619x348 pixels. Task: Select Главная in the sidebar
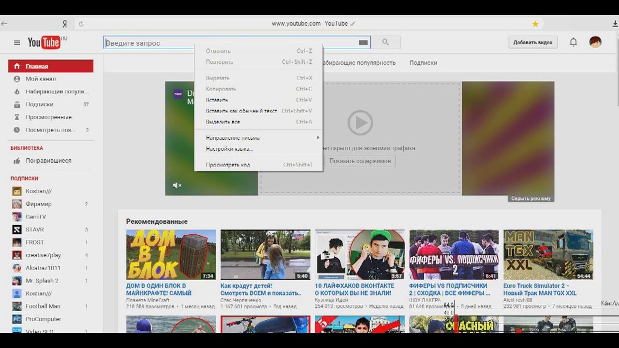tap(51, 66)
